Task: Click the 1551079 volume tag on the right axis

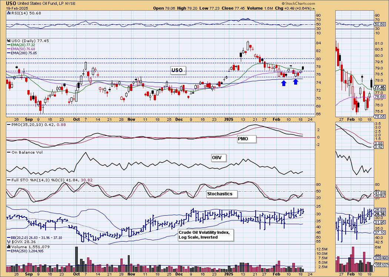Action: (381, 265)
